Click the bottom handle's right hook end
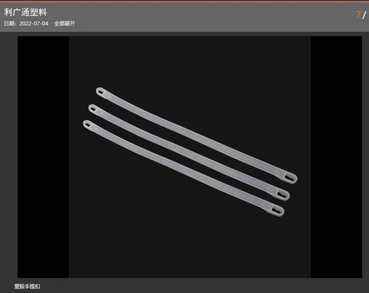 click(x=278, y=210)
